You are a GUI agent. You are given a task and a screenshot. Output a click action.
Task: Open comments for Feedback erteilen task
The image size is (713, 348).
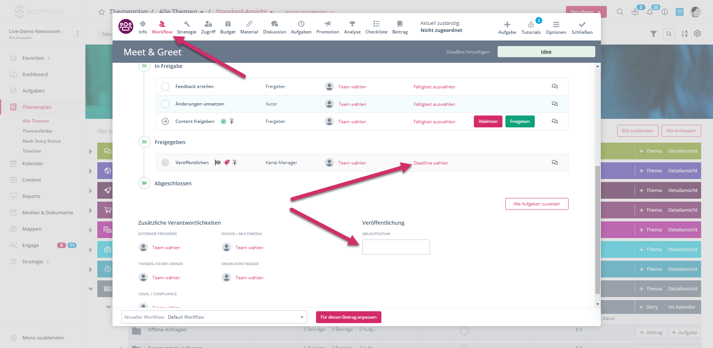[554, 87]
